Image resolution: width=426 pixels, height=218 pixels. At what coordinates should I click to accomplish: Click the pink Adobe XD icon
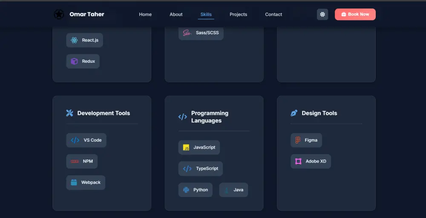click(x=298, y=161)
